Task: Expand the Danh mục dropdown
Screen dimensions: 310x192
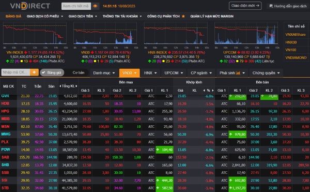Action: click(x=104, y=73)
